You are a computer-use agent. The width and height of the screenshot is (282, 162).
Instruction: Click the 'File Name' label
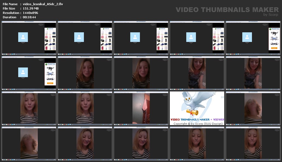(10, 4)
